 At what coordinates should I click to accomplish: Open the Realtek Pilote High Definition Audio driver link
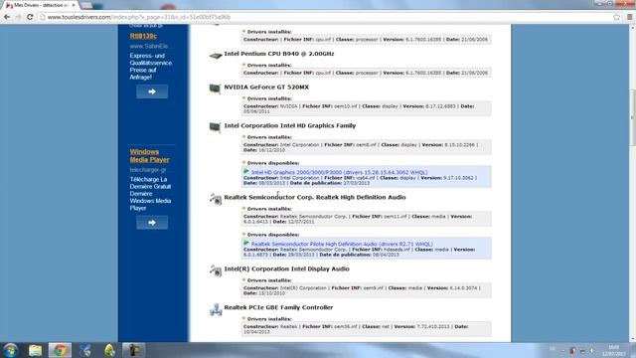pyautogui.click(x=342, y=244)
